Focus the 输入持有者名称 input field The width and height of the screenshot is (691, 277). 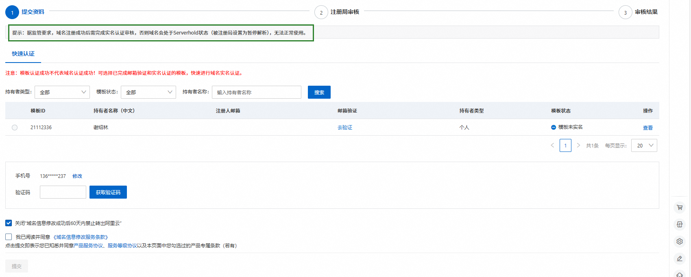point(256,92)
